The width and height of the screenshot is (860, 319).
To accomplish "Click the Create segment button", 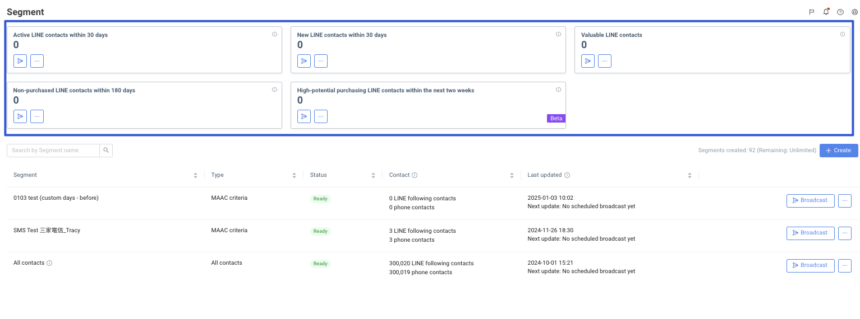I will point(839,150).
